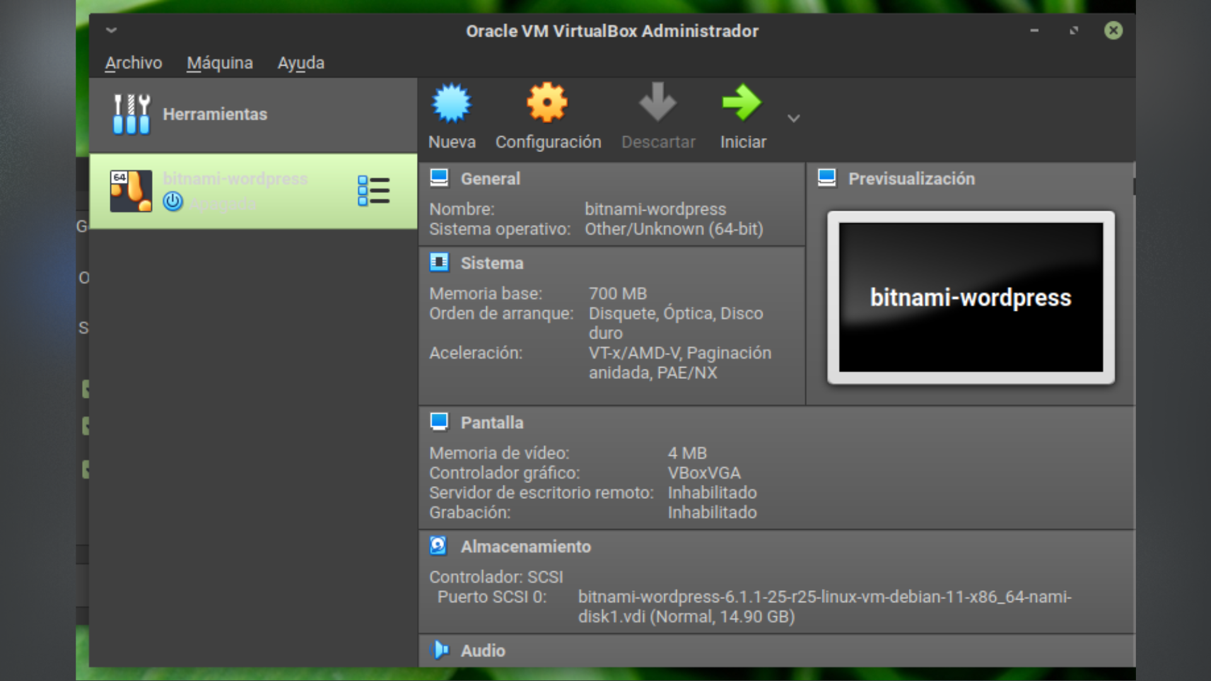Click the Previsualización panel title
1211x681 pixels.
[911, 178]
